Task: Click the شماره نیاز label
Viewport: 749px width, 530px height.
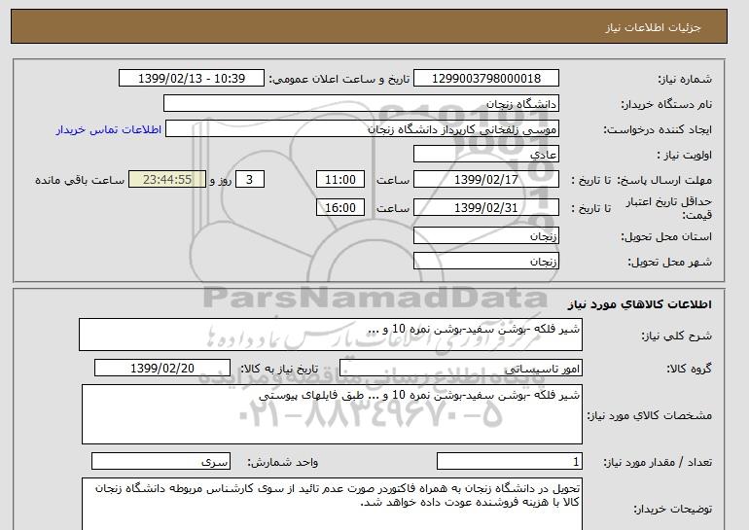Action: [x=685, y=80]
